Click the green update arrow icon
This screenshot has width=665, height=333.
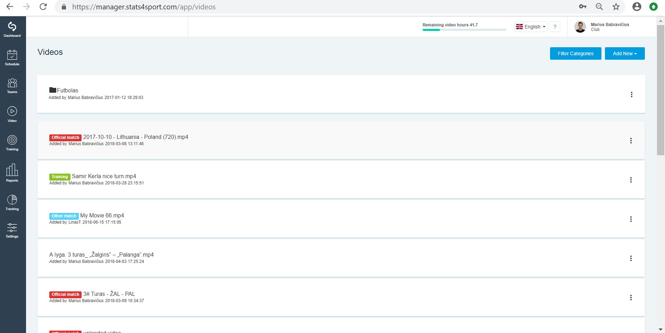click(x=653, y=7)
